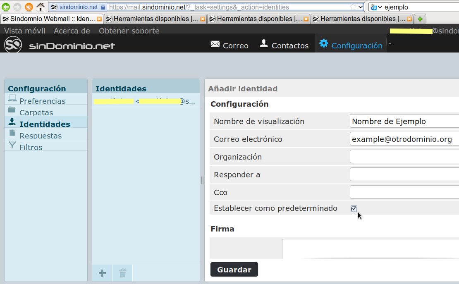Click the Organización input field

[x=404, y=157]
